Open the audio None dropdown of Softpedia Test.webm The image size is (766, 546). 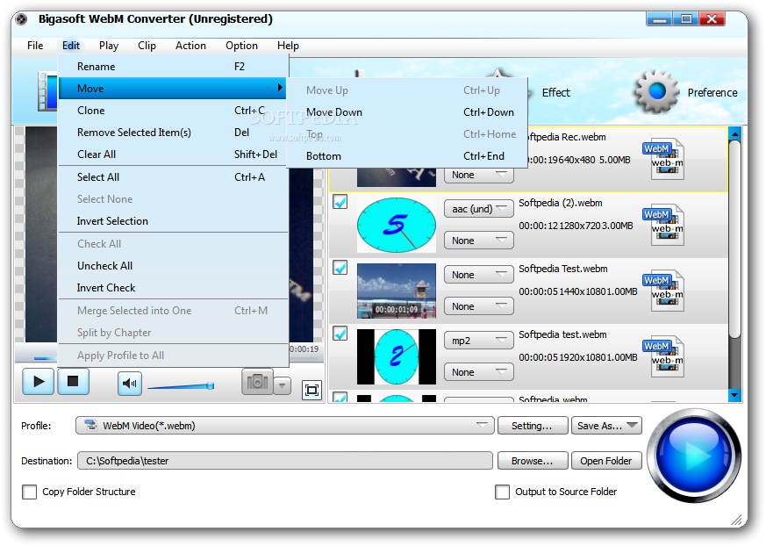[479, 275]
